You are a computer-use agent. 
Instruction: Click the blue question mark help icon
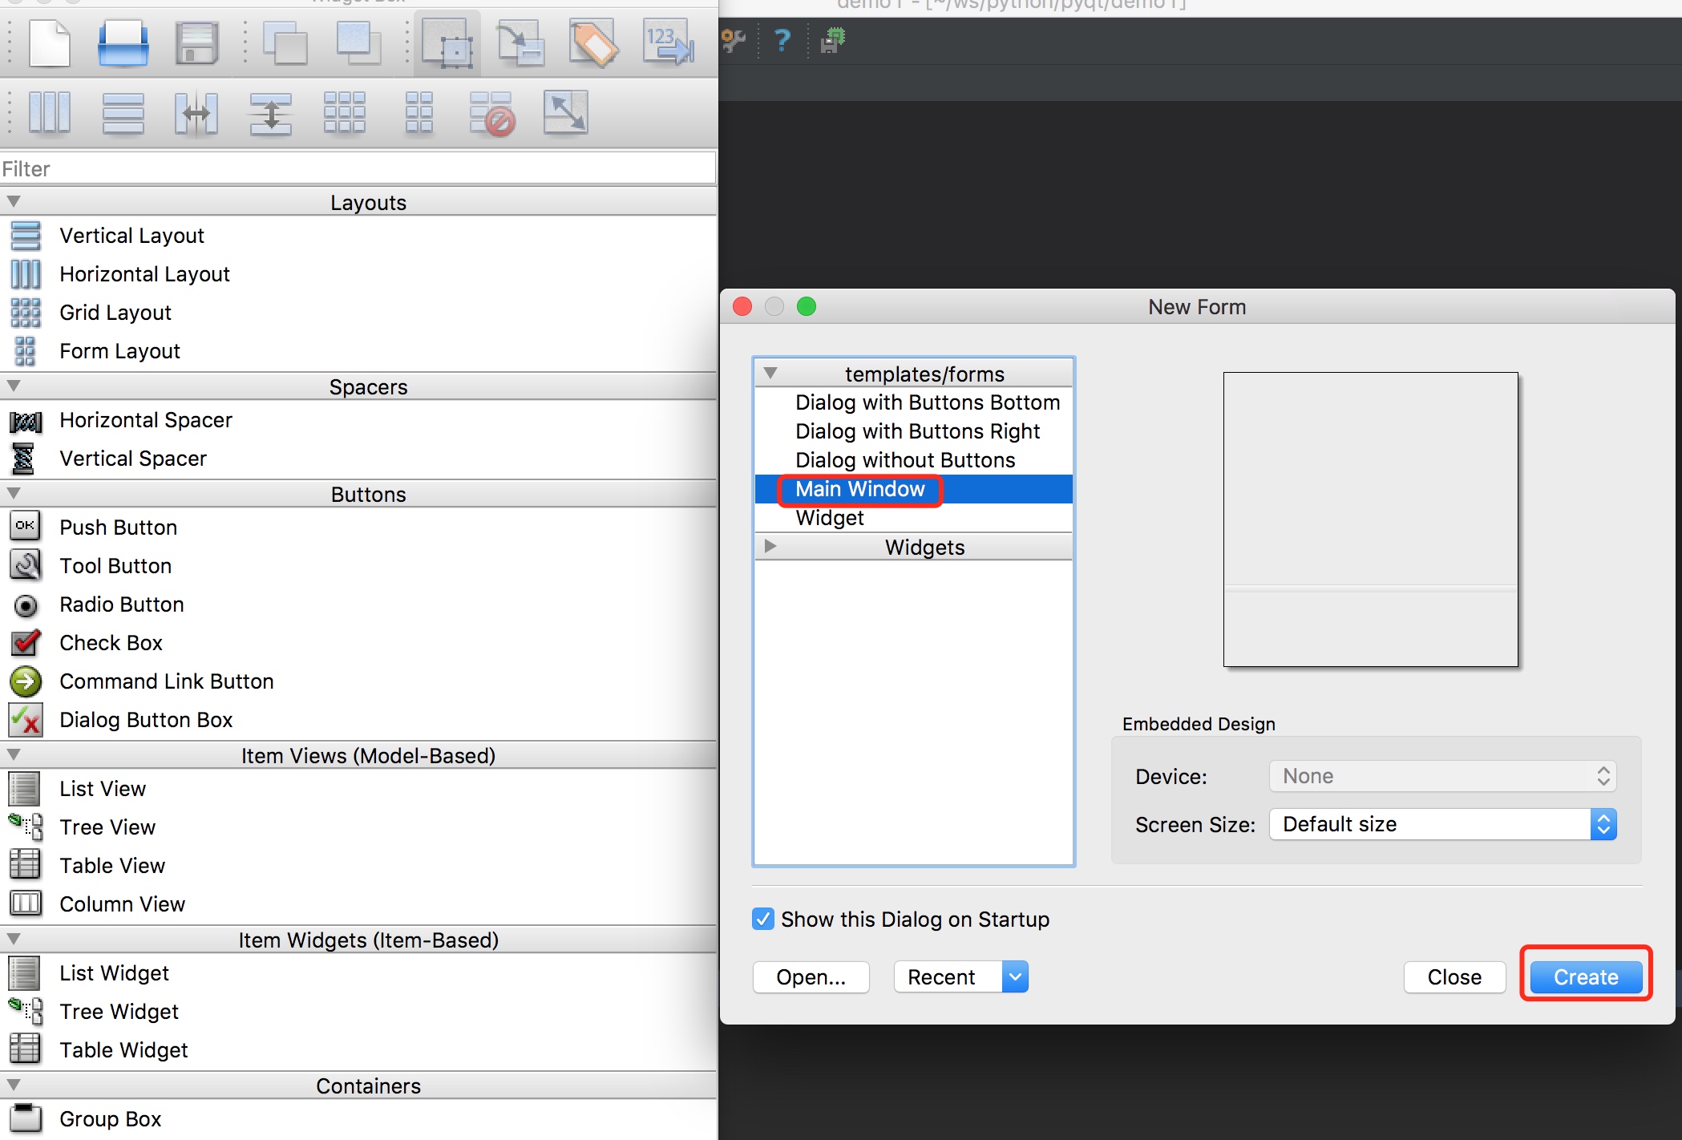tap(782, 40)
